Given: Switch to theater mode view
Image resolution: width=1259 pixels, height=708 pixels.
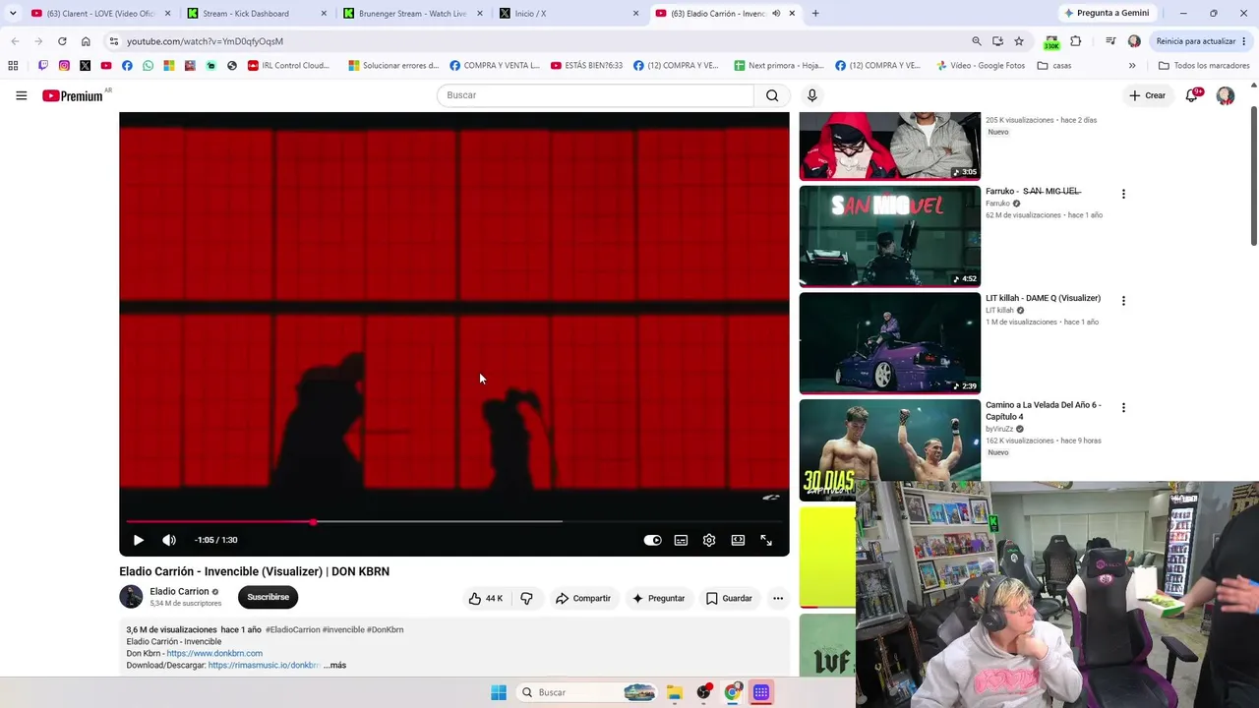Looking at the screenshot, I should tap(738, 540).
